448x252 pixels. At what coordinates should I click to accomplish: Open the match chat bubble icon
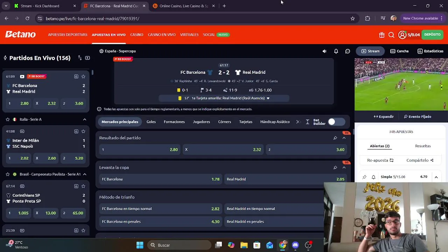(x=348, y=51)
